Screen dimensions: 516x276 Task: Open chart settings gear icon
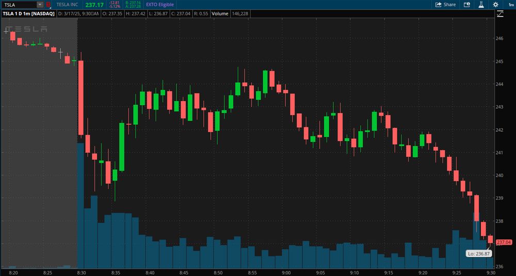(495, 5)
